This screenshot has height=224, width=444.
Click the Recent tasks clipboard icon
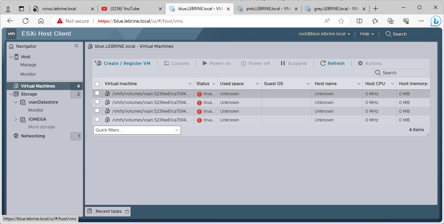90,211
